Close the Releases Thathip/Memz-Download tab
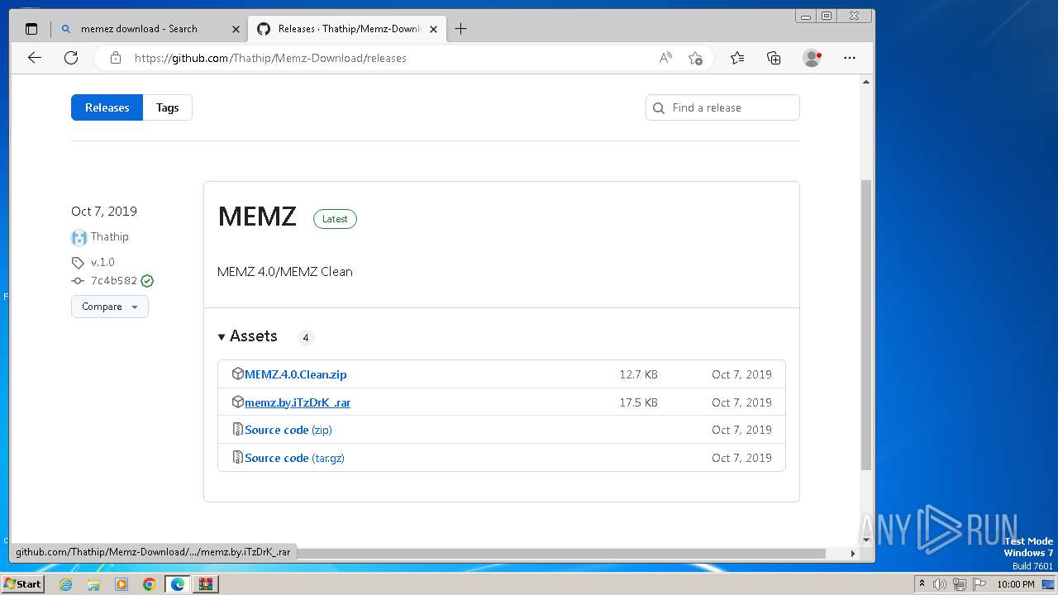The width and height of the screenshot is (1058, 595). (x=435, y=29)
